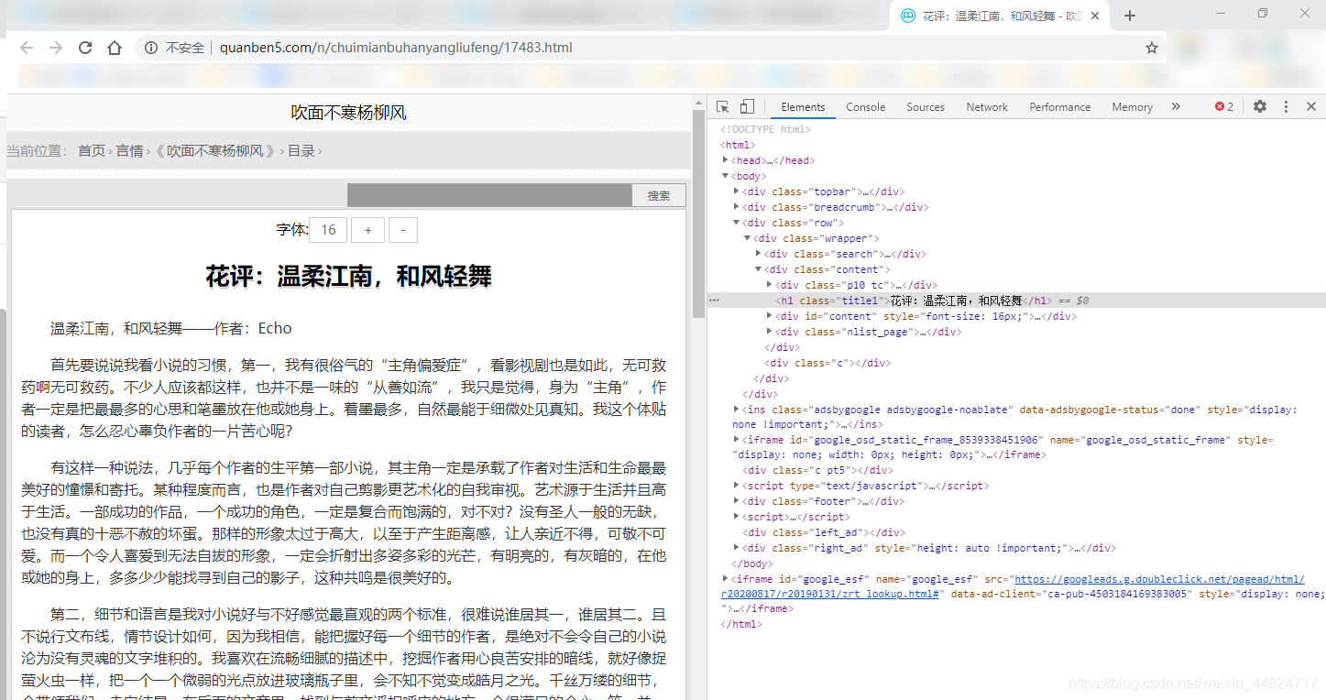Expand the div class search node

coord(759,254)
